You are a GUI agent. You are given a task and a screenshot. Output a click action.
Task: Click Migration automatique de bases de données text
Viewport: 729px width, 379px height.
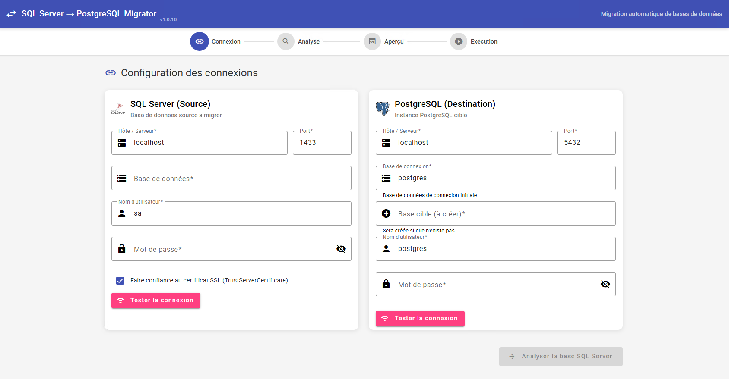click(662, 14)
